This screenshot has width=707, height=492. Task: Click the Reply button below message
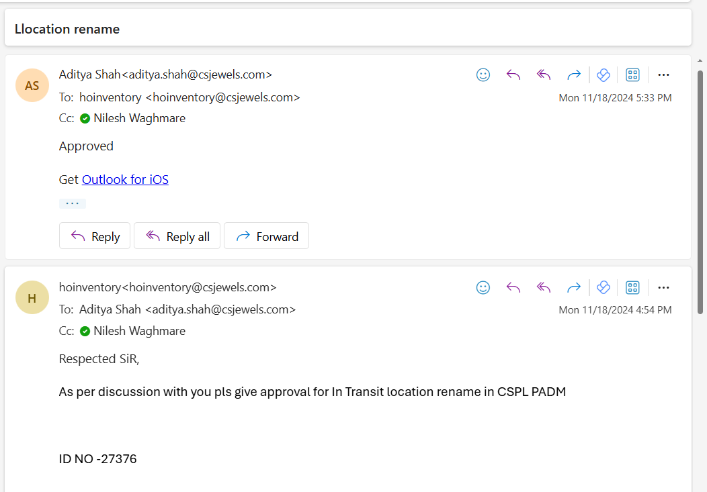tap(95, 236)
